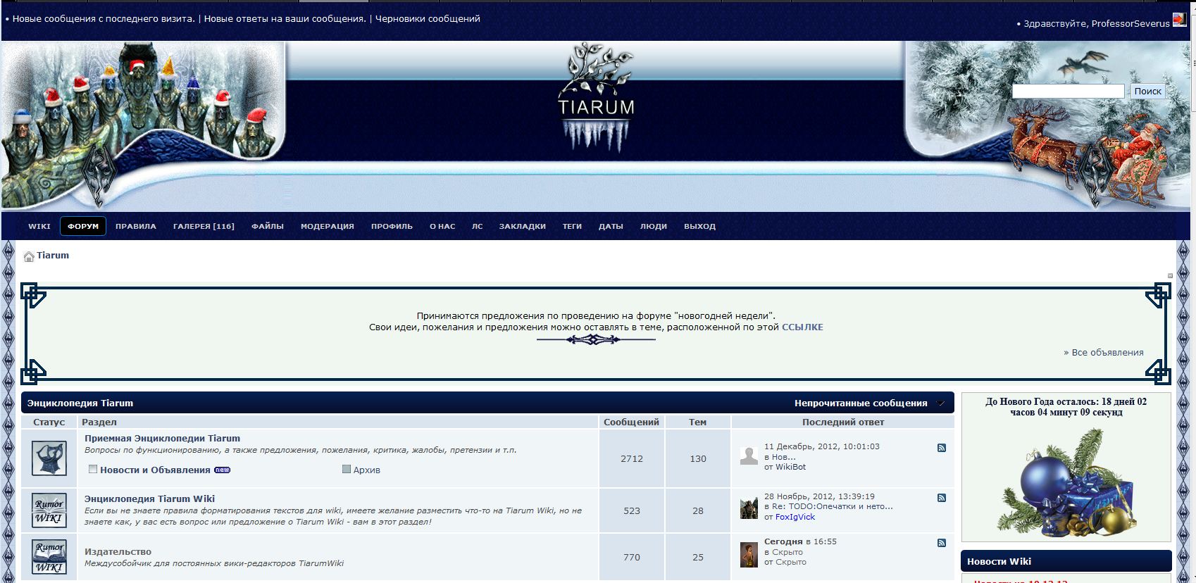Open RSS feed icon for Издательство row
The height and width of the screenshot is (583, 1196).
942,543
